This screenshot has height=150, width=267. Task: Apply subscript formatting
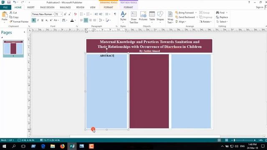pyautogui.click(x=46, y=20)
